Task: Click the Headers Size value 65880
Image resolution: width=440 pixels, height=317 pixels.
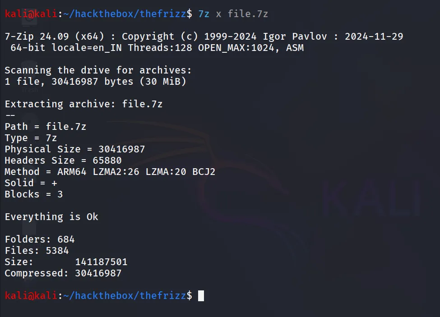Action: pos(107,161)
